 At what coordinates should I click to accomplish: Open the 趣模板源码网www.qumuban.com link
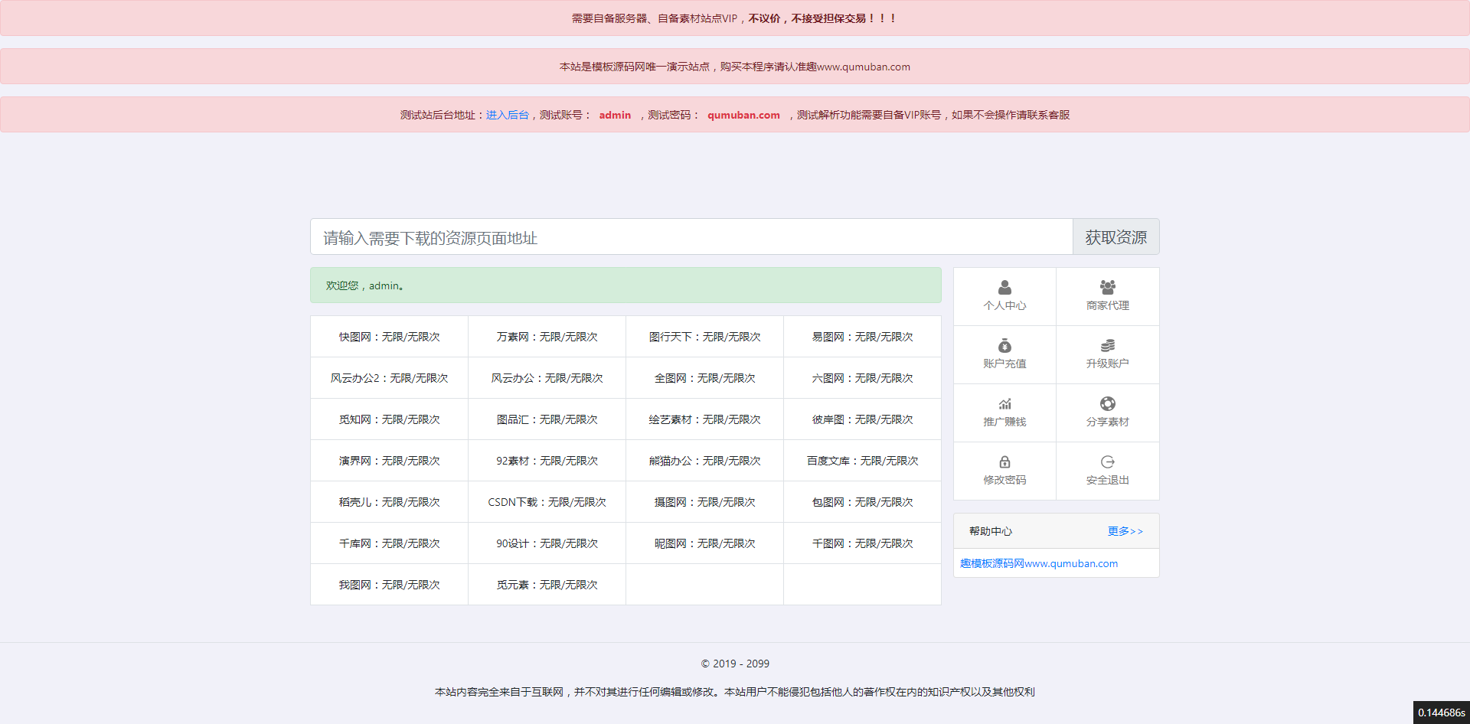point(1038,563)
